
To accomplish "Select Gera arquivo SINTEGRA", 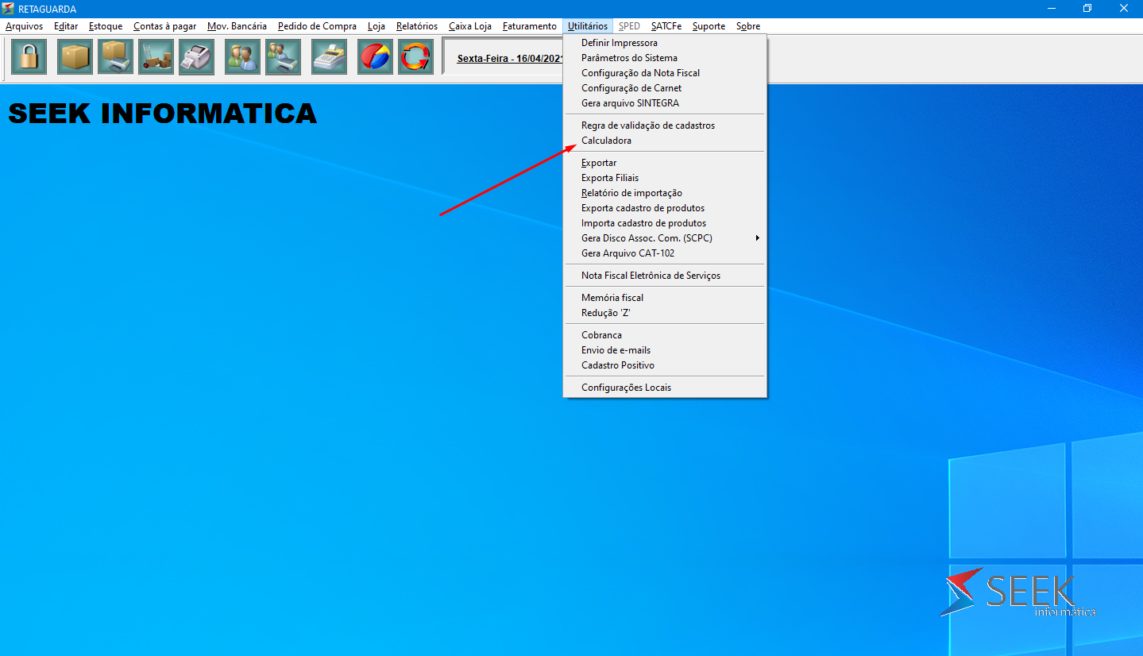I will click(665, 103).
